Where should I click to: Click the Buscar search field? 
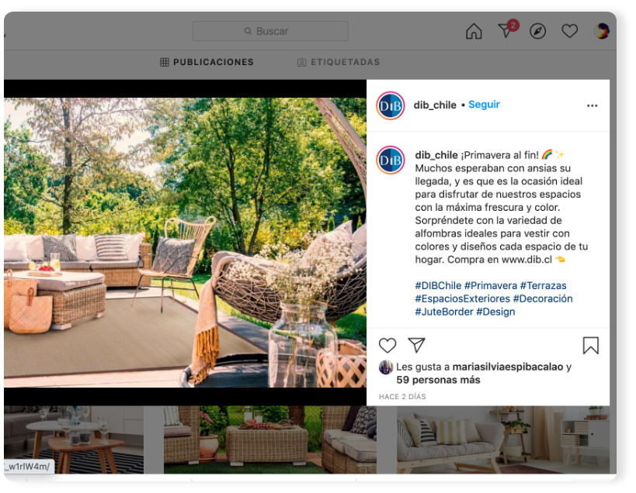(x=270, y=31)
